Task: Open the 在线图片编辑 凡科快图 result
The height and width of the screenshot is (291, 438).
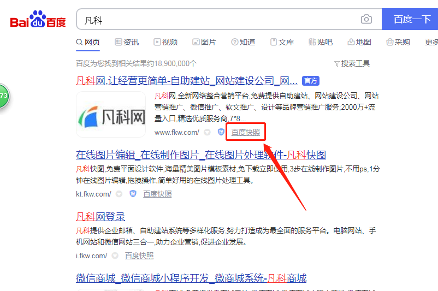Action: (201, 155)
